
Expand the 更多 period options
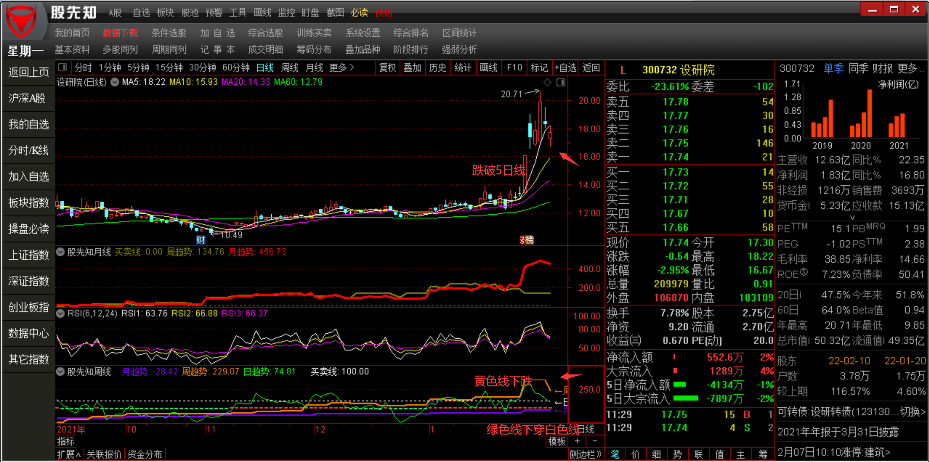(341, 68)
